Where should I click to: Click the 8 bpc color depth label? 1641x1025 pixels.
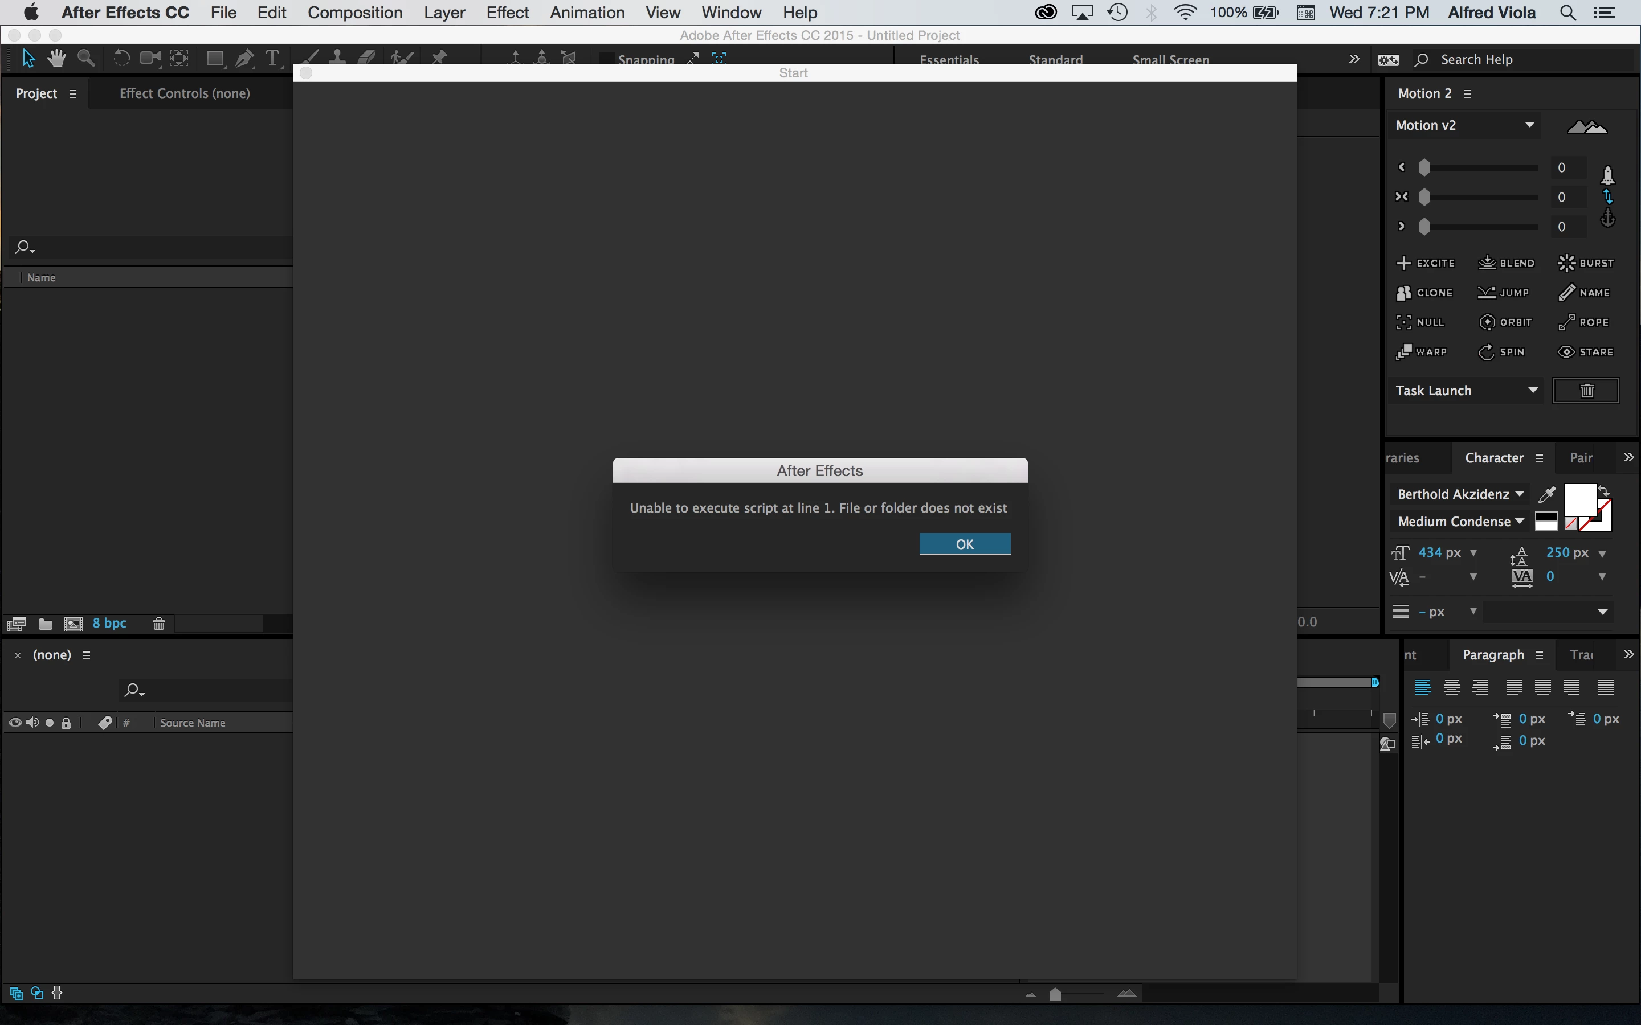pos(109,623)
